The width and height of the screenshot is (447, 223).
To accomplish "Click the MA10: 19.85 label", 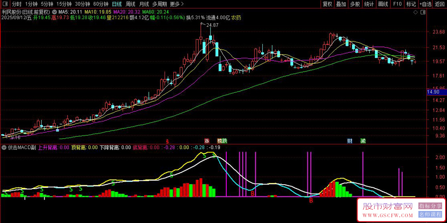I will (98, 12).
